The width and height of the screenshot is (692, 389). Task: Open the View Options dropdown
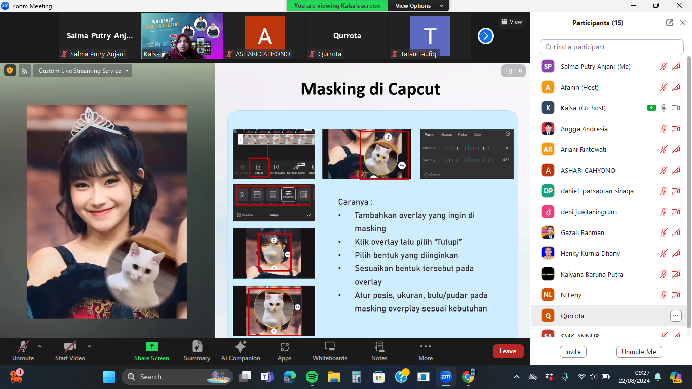click(418, 6)
